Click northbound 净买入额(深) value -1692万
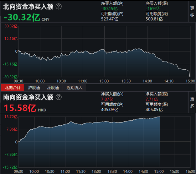196x174 pixels. point(153,9)
